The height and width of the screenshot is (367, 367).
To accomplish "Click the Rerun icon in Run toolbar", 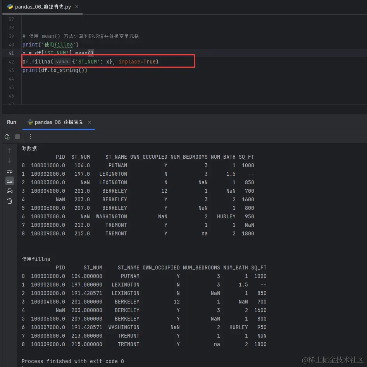I will click(7, 137).
